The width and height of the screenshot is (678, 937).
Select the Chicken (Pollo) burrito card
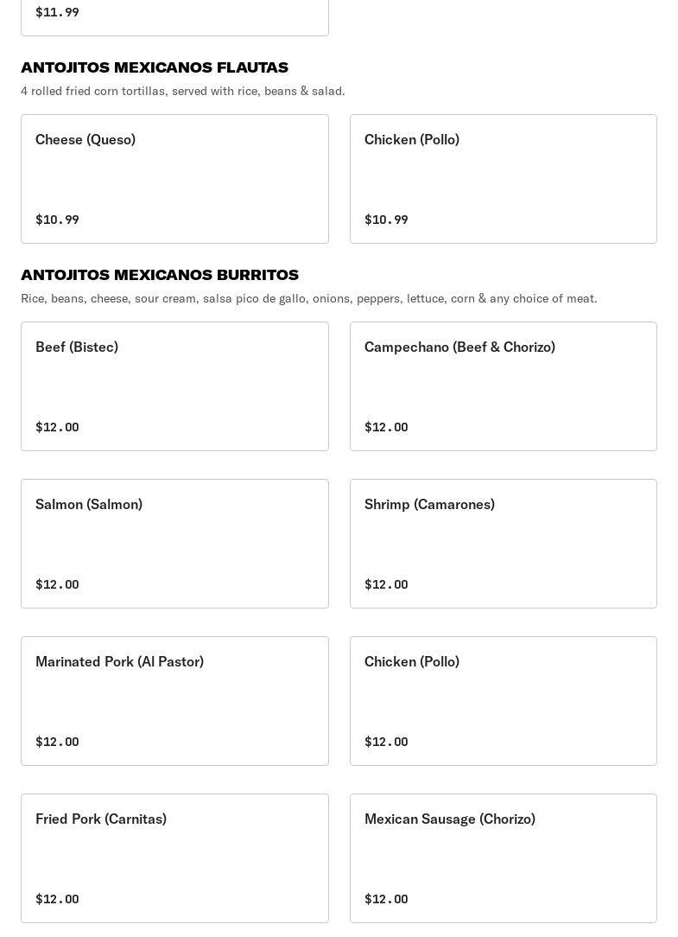pyautogui.click(x=503, y=700)
